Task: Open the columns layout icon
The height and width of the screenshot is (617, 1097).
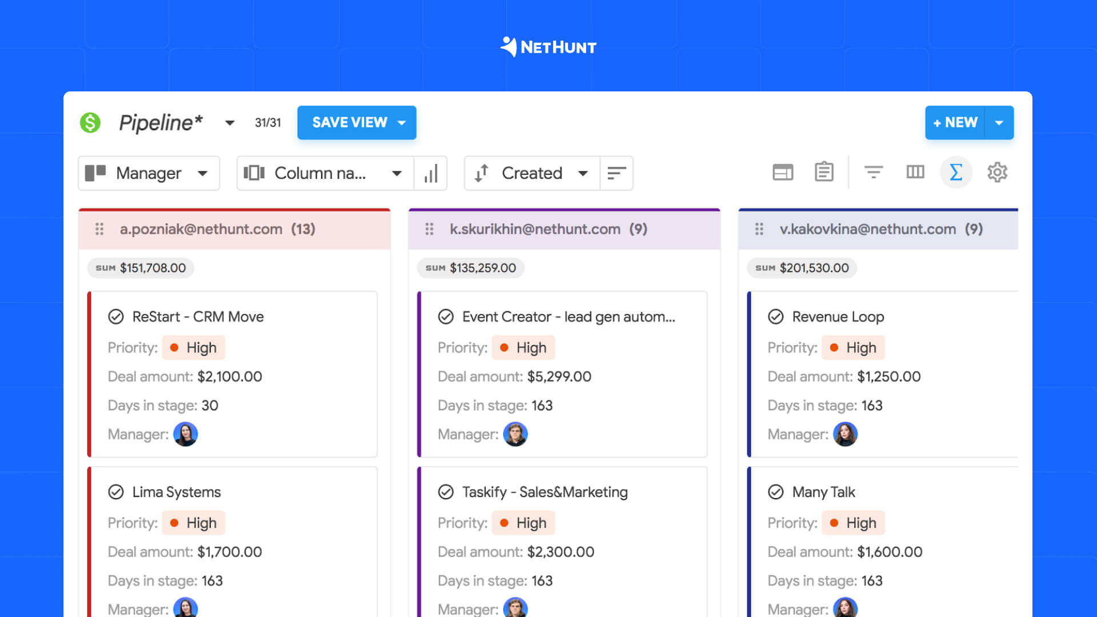Action: coord(915,173)
